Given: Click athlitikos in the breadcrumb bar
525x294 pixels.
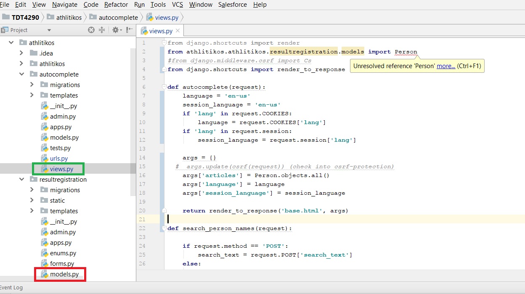Looking at the screenshot, I should [x=65, y=17].
